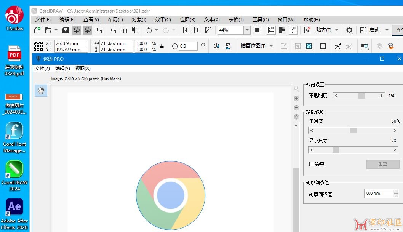
Task: Click the Print icon
Action: [98, 30]
